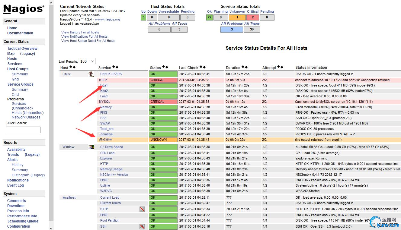Sort Last Check column descending with down arrow
Screen dimensions: 401x230
(204, 67)
